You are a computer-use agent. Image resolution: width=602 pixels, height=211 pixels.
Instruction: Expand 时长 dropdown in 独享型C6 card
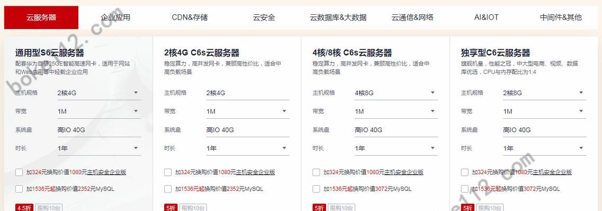545,148
